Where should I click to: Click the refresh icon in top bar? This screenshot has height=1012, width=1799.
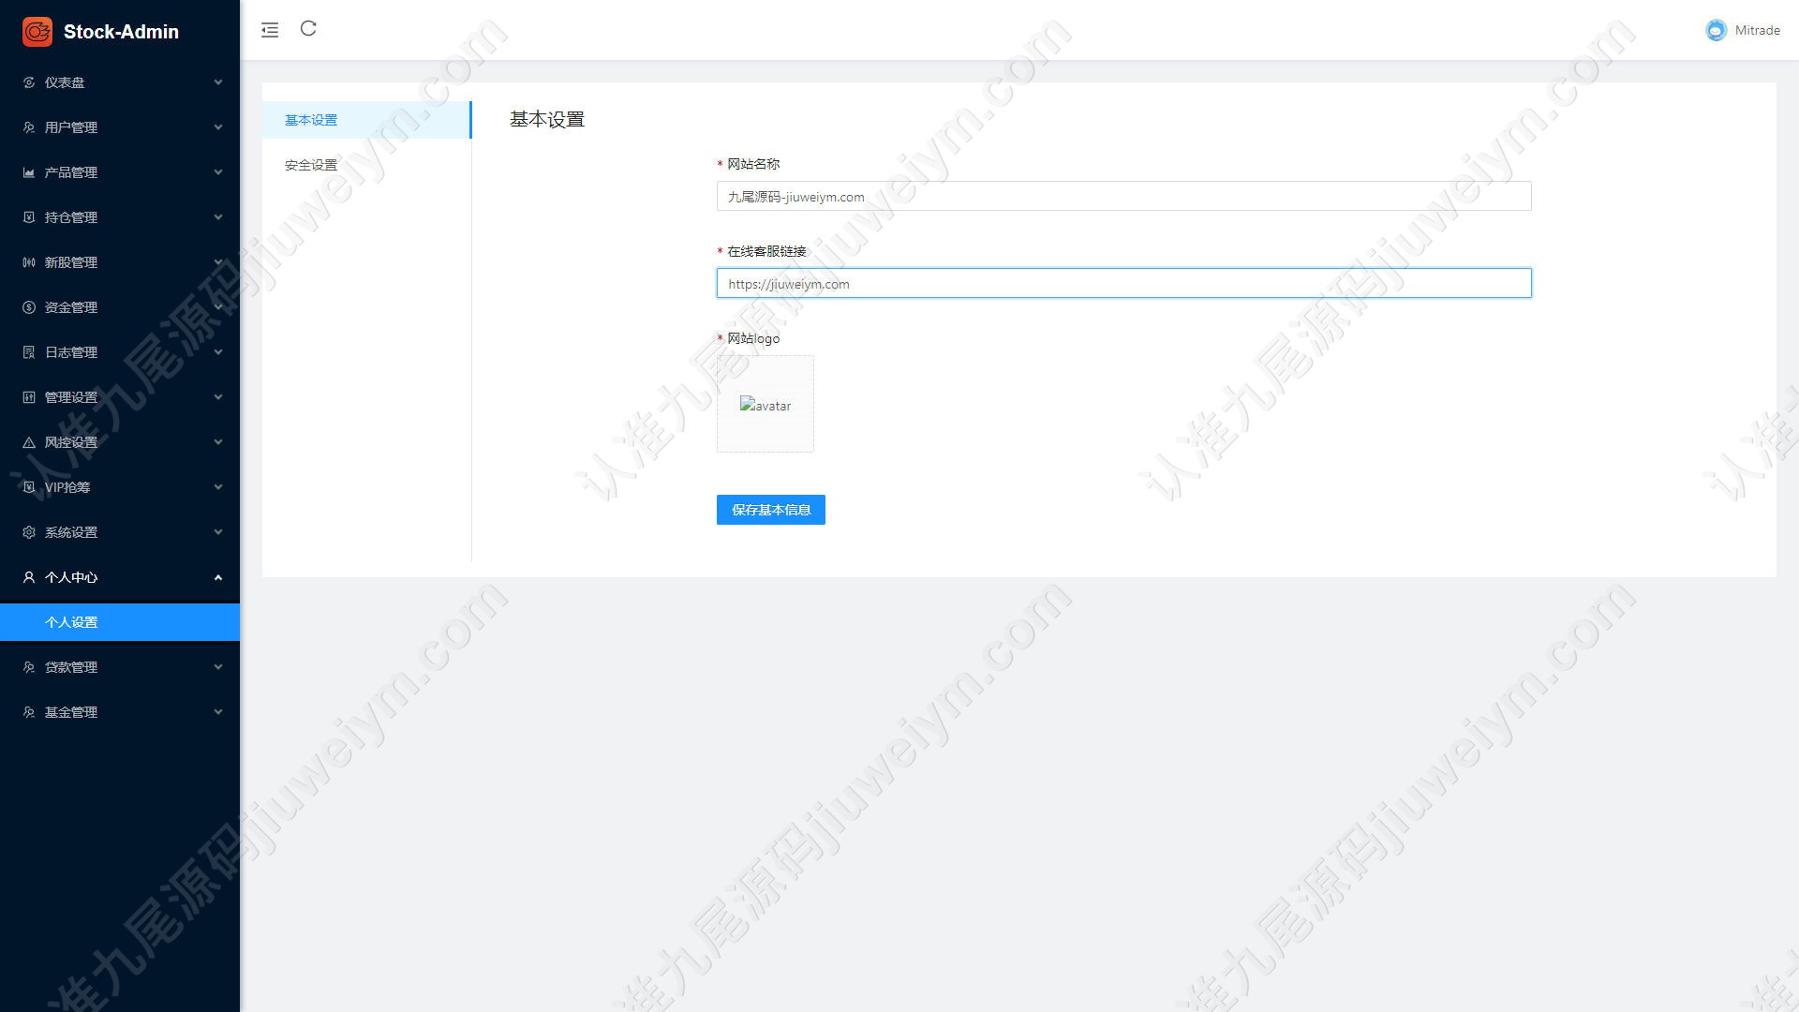coord(308,29)
